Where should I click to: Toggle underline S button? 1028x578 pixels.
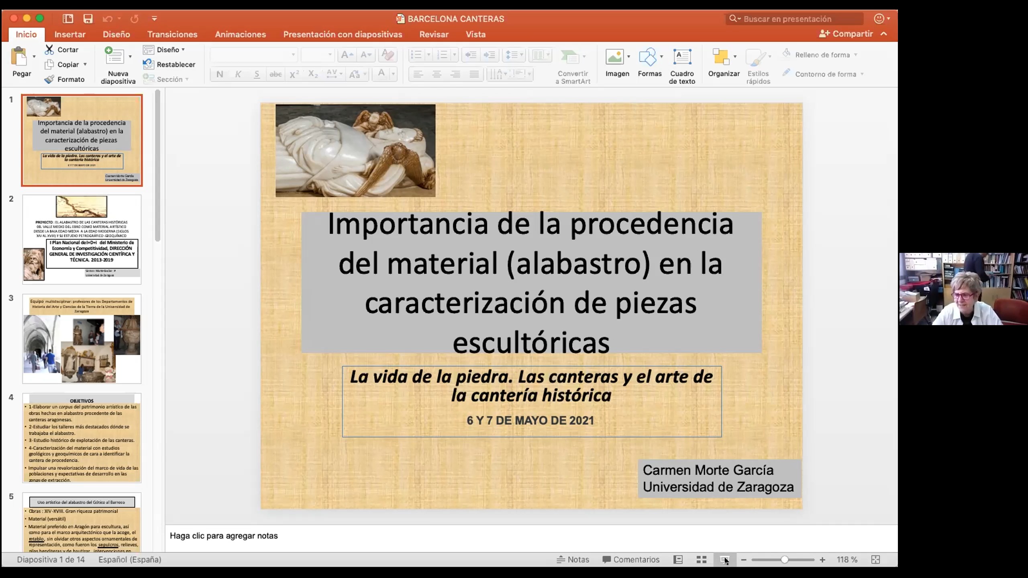tap(257, 74)
